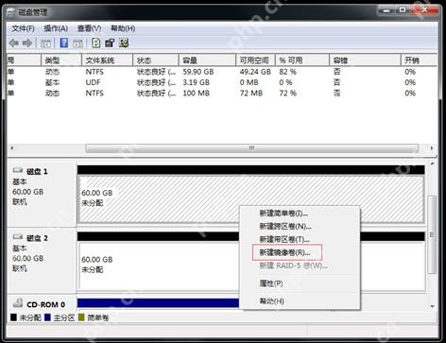This screenshot has width=446, height=343.
Task: Open the 操作(A) menu
Action: pyautogui.click(x=56, y=28)
